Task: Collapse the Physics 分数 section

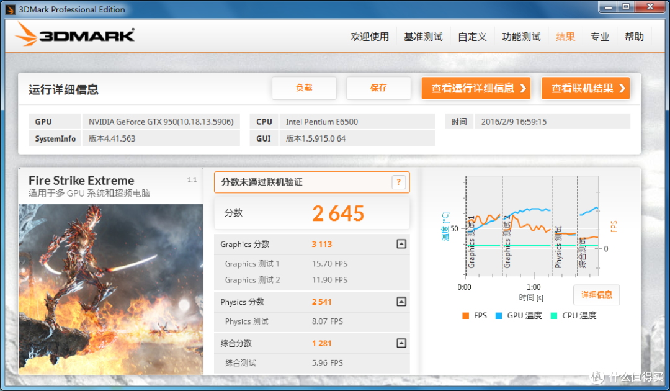Action: tap(401, 302)
